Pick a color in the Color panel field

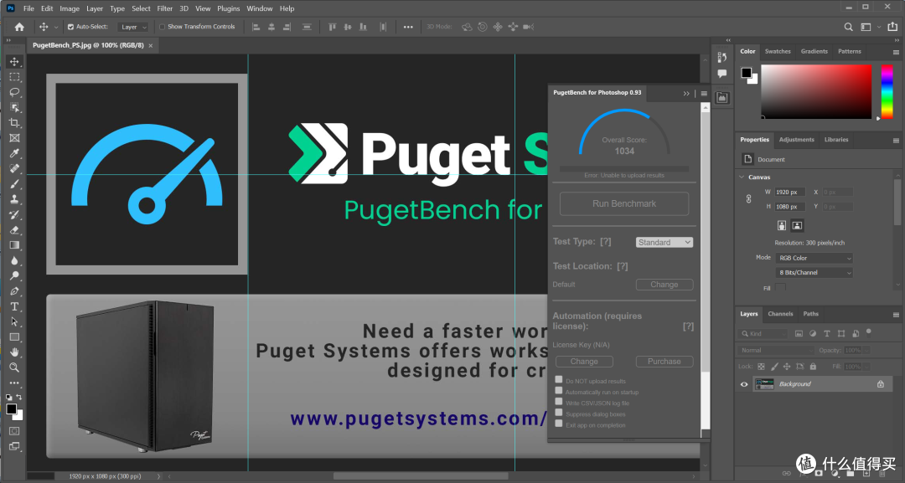pos(816,91)
